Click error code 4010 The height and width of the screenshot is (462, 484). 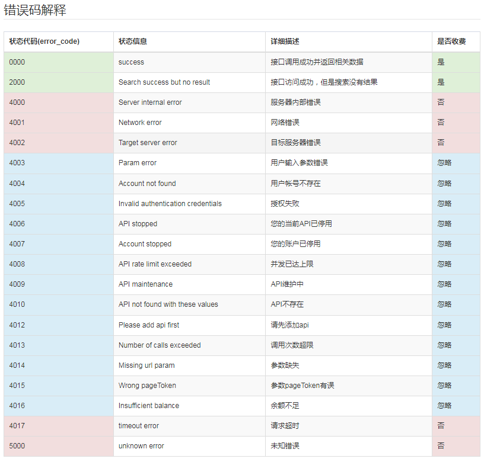(x=17, y=304)
